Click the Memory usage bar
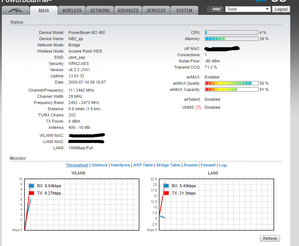Viewport: 299px width, 246px height. click(x=231, y=39)
